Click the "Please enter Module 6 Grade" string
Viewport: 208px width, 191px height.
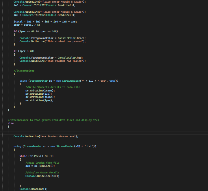(62, 12)
